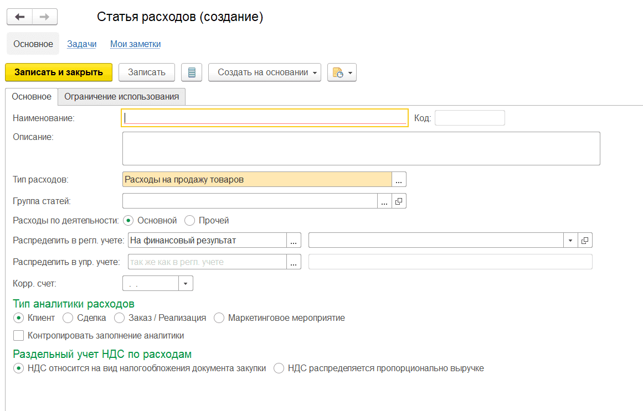Click the back navigation arrow
The height and width of the screenshot is (411, 643).
pyautogui.click(x=20, y=17)
